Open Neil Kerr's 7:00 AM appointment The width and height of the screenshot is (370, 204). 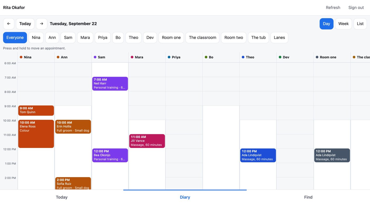click(110, 84)
